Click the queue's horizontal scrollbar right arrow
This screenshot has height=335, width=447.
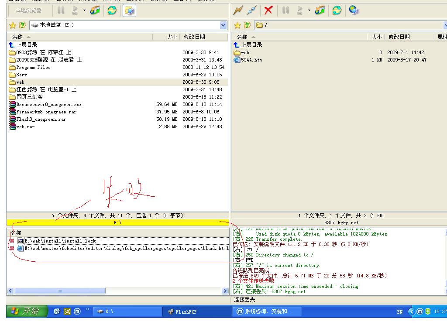(225, 291)
